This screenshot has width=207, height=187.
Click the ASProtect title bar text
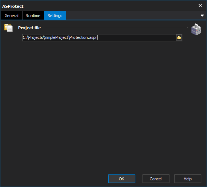13,6
